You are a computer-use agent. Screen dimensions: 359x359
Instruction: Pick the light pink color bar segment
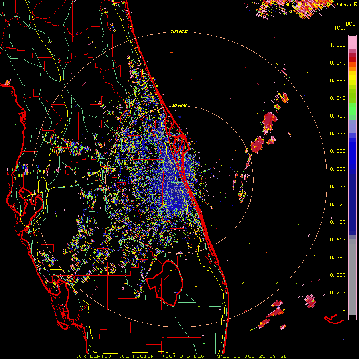[352, 42]
